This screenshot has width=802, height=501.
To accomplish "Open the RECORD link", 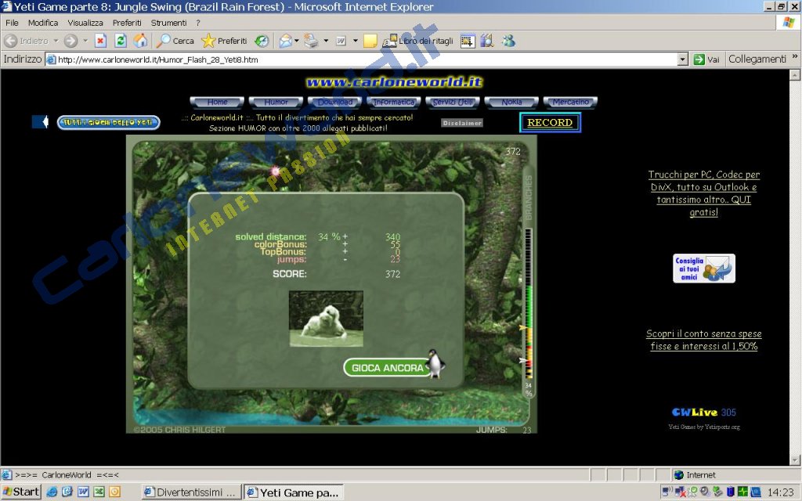I will (x=550, y=123).
